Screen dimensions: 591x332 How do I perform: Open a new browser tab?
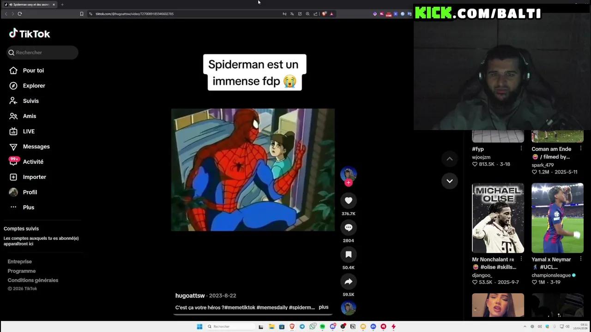tap(62, 5)
